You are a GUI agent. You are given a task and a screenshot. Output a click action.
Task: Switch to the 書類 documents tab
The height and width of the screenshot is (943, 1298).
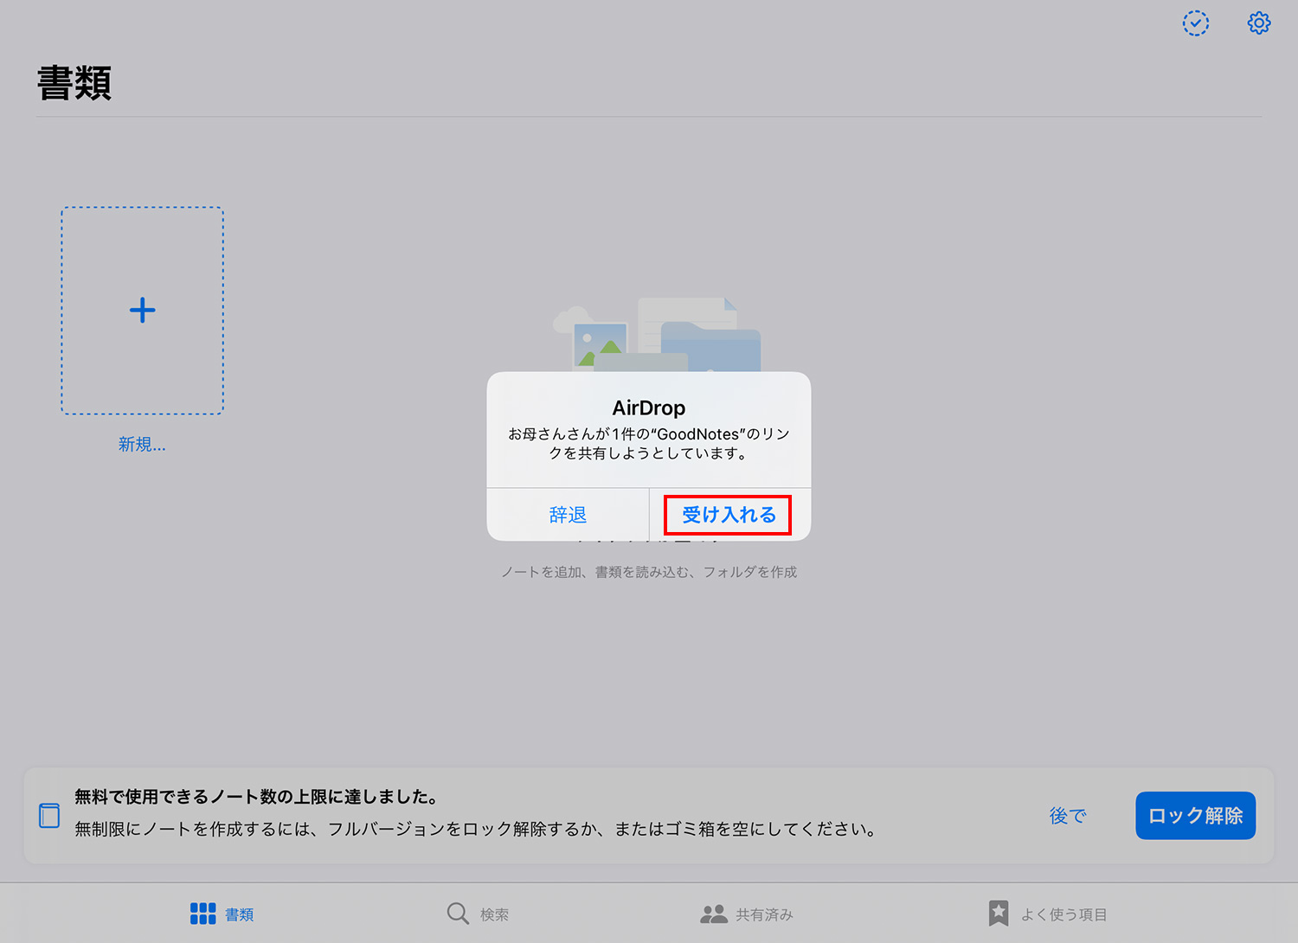point(222,914)
